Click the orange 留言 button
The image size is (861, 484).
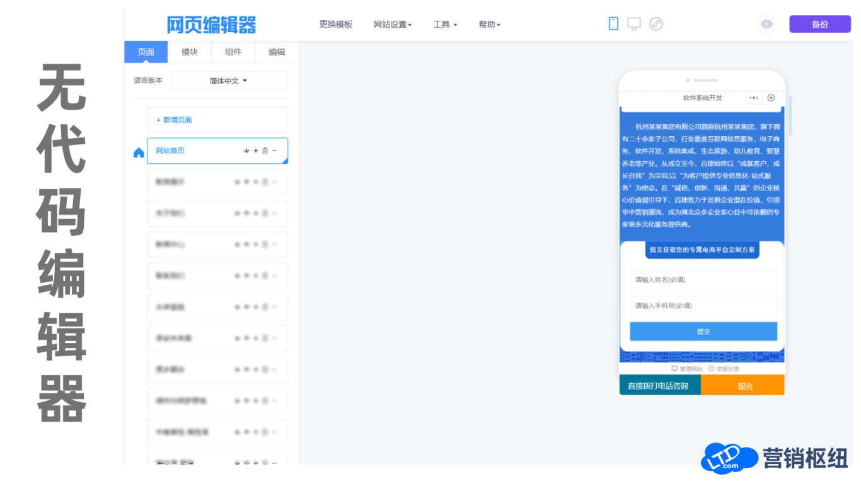click(743, 386)
